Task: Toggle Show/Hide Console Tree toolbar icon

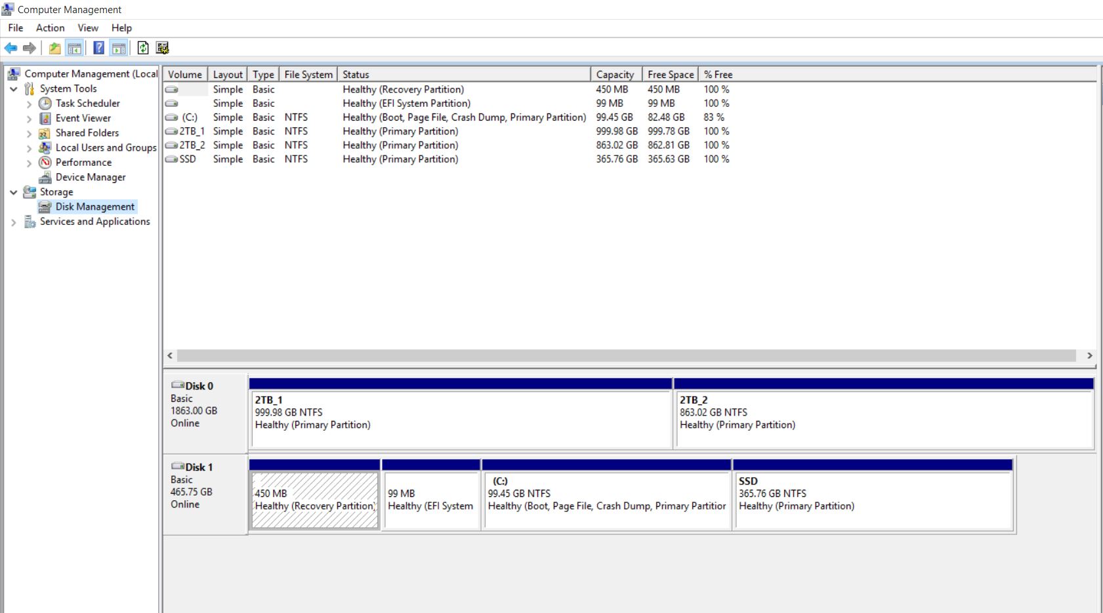Action: pyautogui.click(x=75, y=48)
